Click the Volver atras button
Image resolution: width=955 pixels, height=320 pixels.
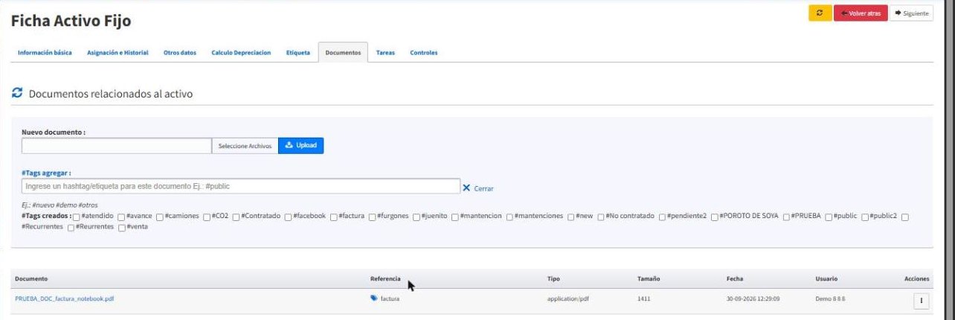pos(861,13)
